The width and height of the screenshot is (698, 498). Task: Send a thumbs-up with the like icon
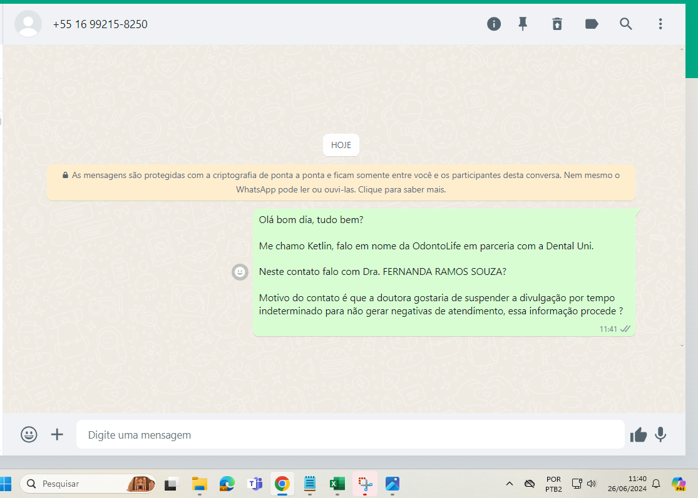pos(639,435)
